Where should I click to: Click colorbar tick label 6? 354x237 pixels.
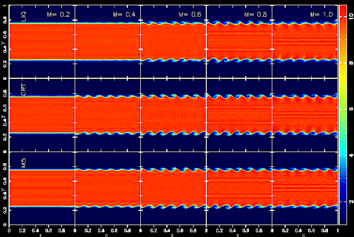[x=351, y=109]
